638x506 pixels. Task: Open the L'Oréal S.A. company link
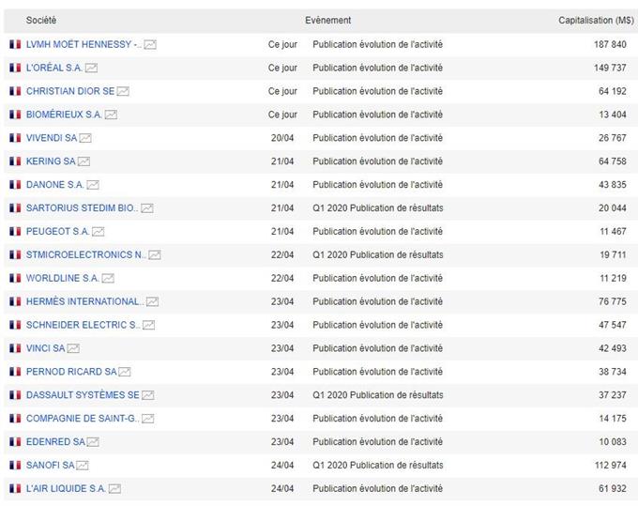click(54, 68)
